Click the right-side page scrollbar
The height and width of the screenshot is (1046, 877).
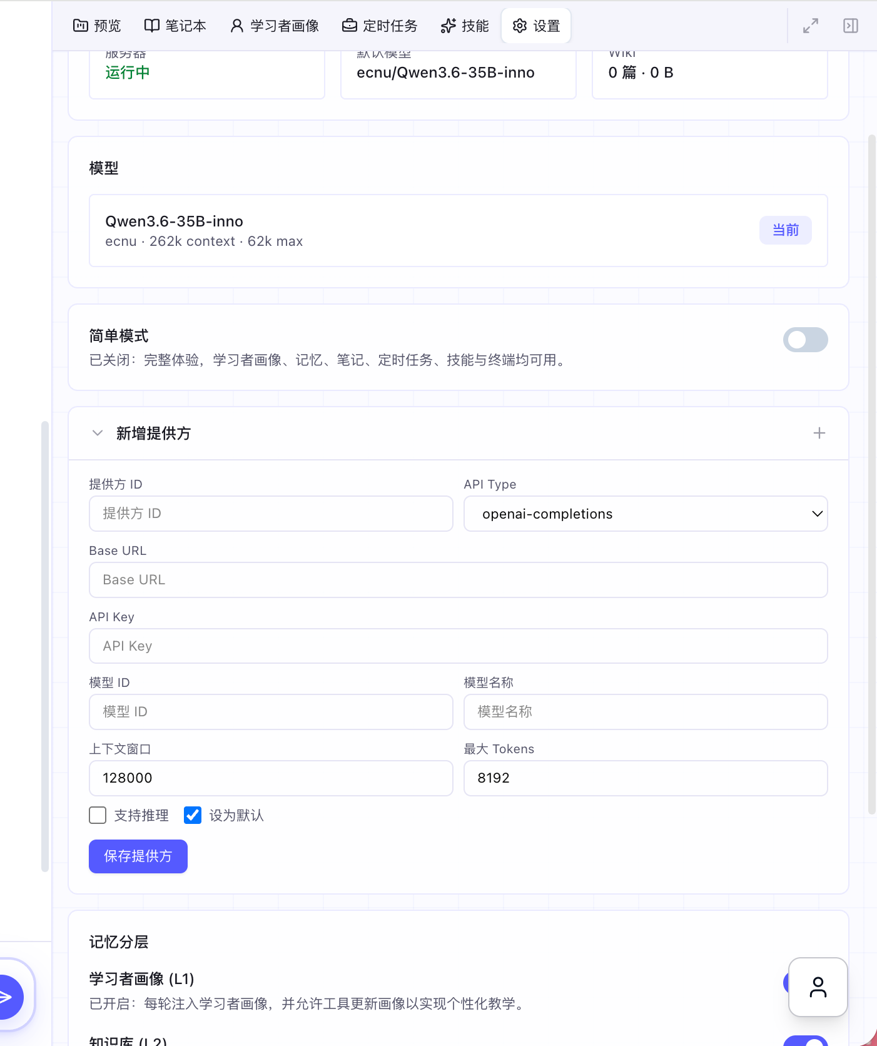(x=872, y=474)
